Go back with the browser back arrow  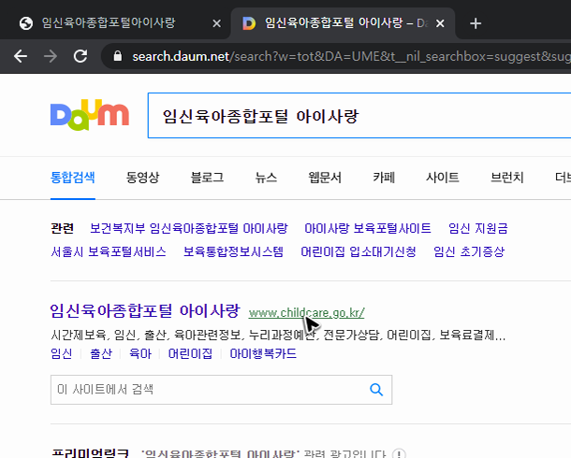coord(21,56)
